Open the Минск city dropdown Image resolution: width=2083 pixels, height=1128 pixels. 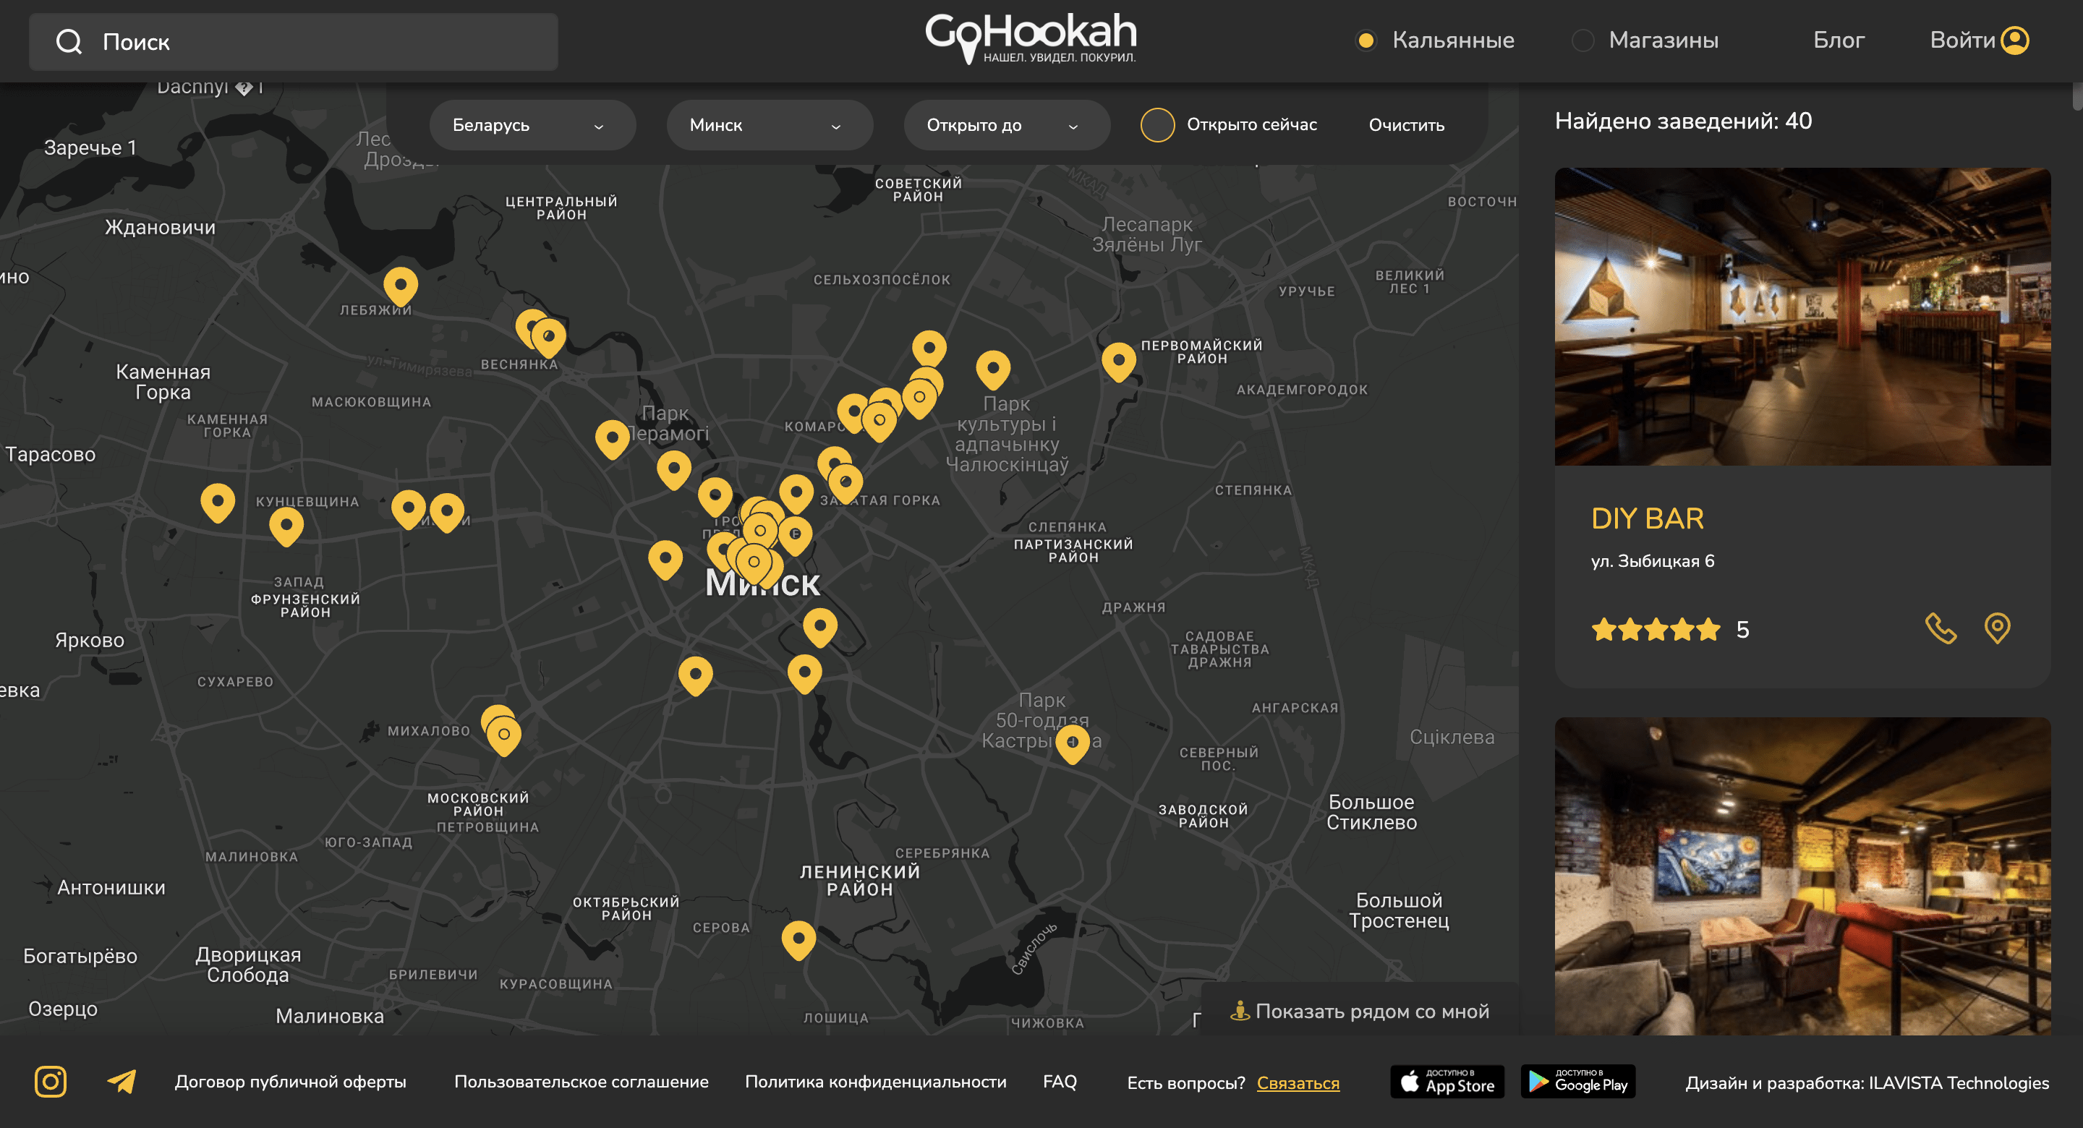tap(770, 125)
